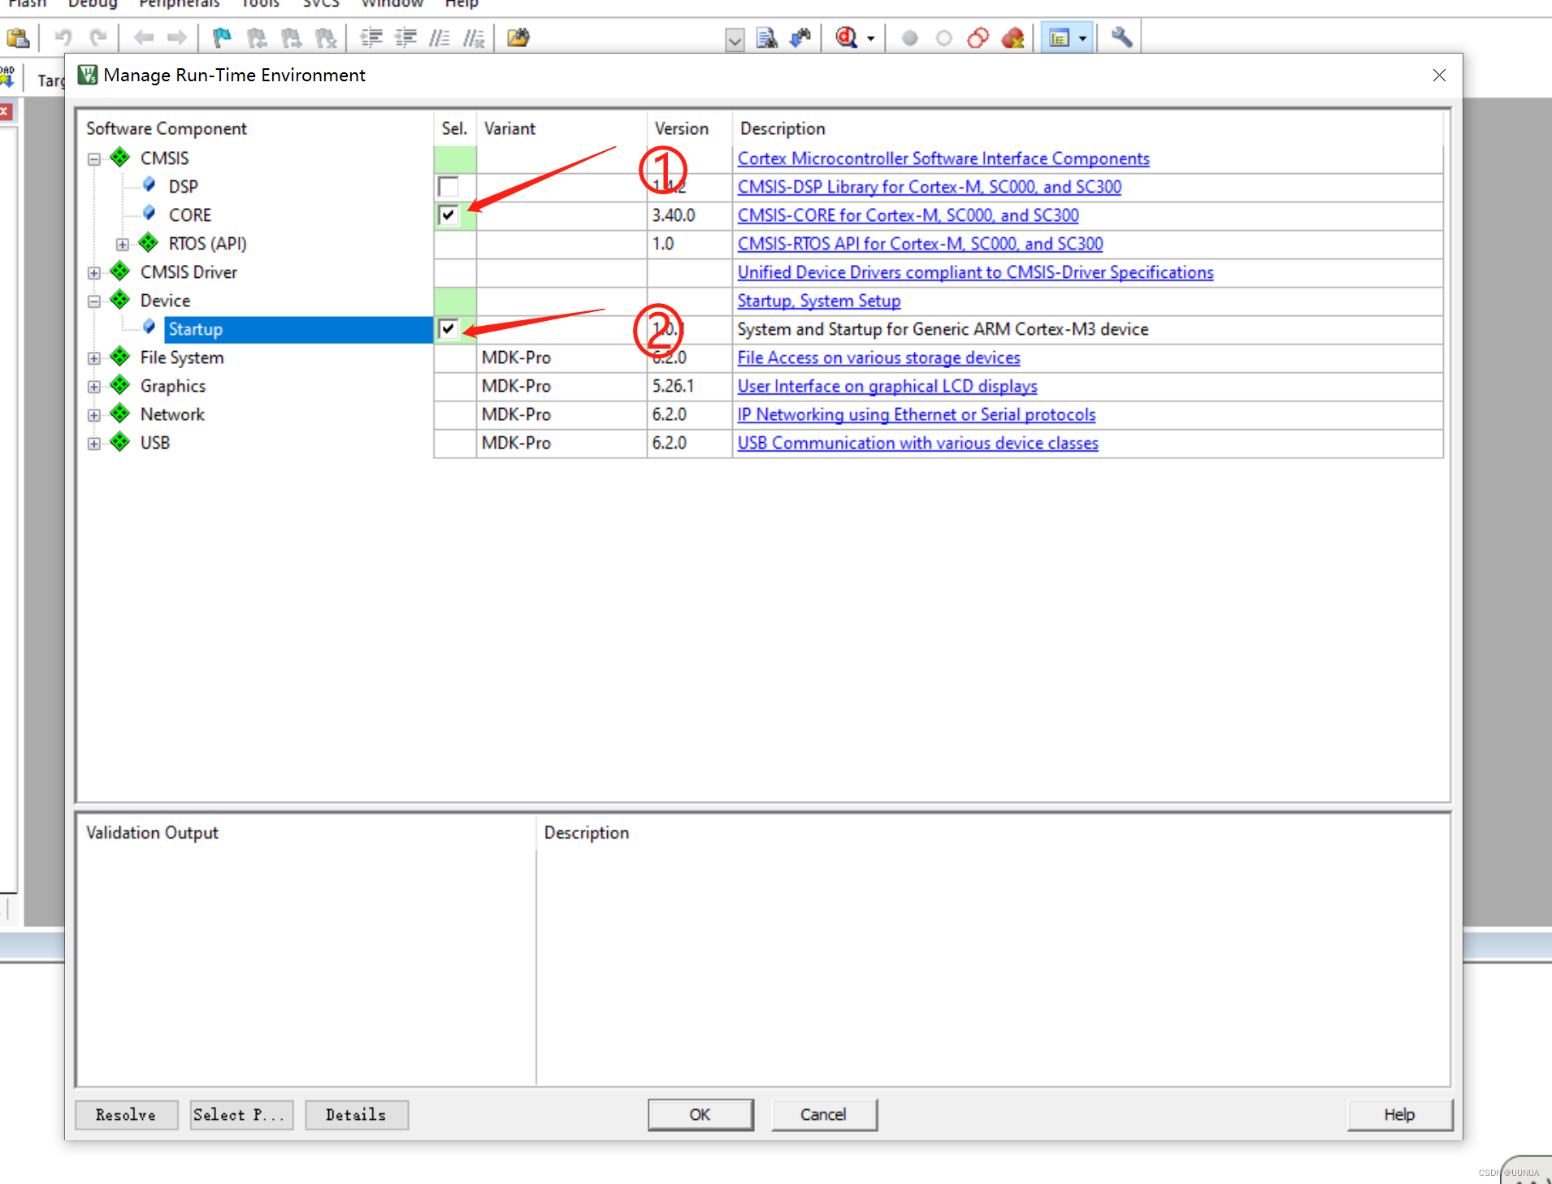Clear all bookmarks icon
This screenshot has height=1184, width=1552.
[326, 38]
